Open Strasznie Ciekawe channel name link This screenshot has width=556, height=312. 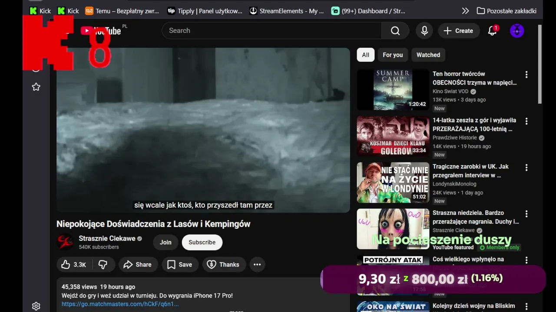[x=107, y=238]
